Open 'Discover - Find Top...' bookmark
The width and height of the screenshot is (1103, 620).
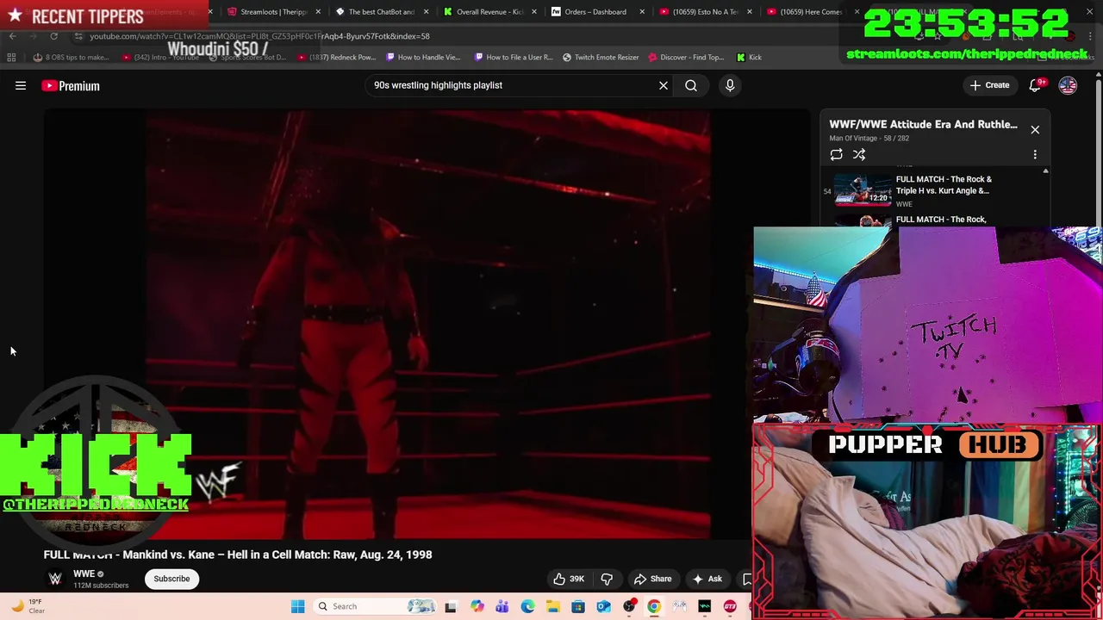pos(686,58)
